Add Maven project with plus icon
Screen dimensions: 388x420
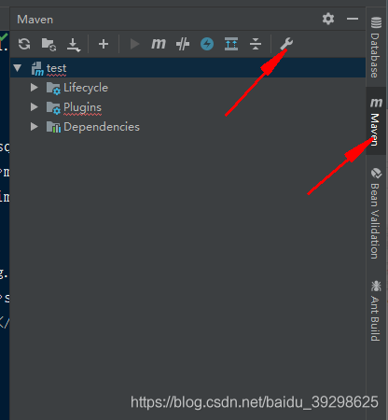pos(104,44)
